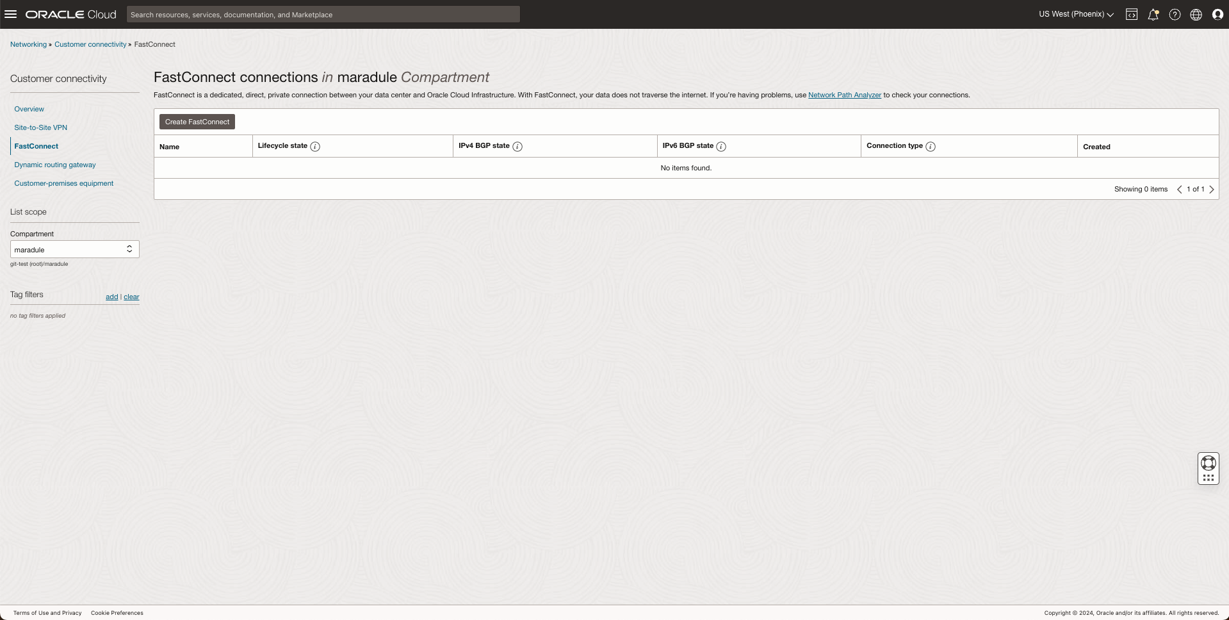Show info for IPv4 BGP state column
This screenshot has width=1229, height=620.
[x=517, y=147]
